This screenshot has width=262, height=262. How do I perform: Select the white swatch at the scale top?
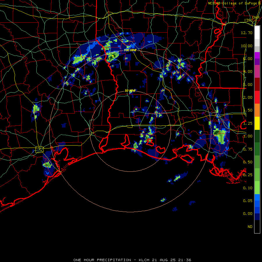[257, 32]
